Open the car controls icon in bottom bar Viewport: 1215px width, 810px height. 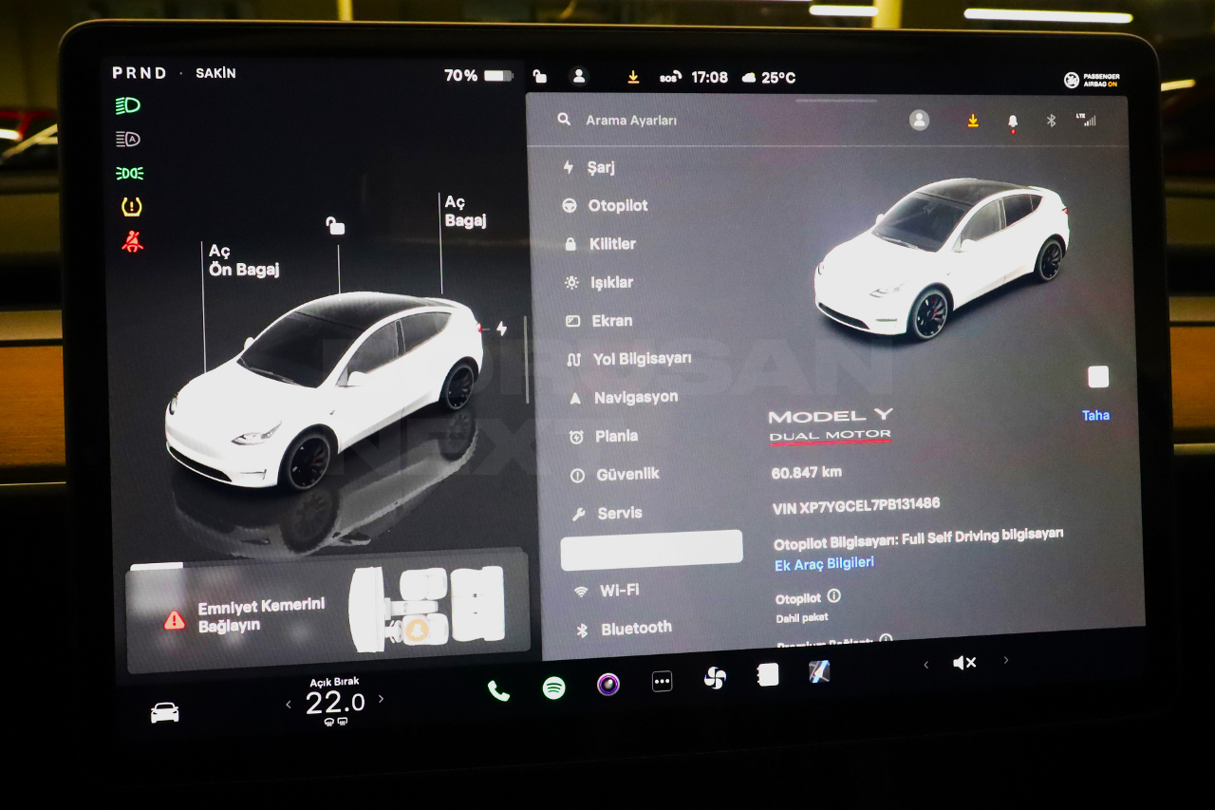click(165, 712)
